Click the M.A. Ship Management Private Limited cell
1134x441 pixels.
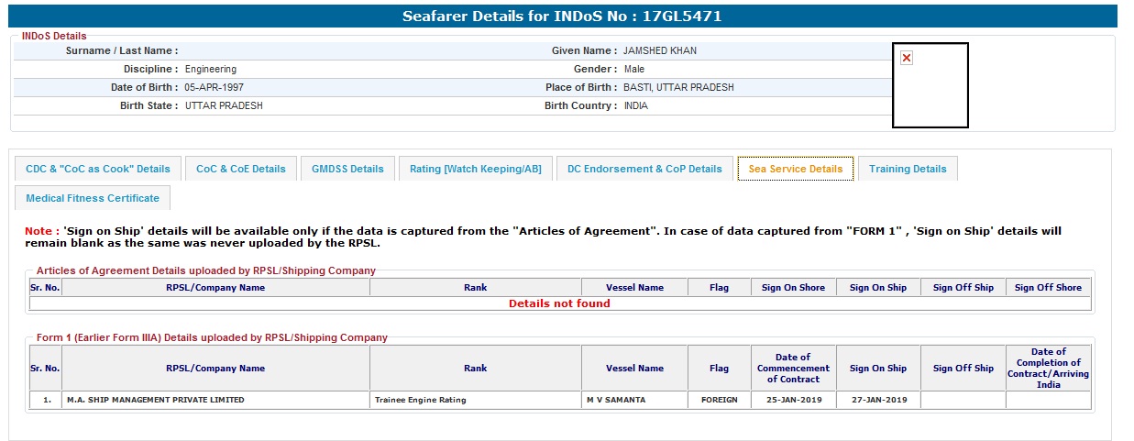click(x=156, y=400)
